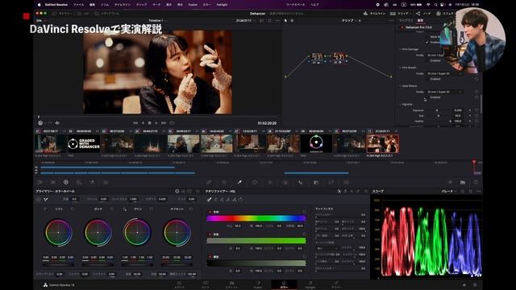Switch to the Fairlight page tab
This screenshot has height=290, width=516.
310,284
